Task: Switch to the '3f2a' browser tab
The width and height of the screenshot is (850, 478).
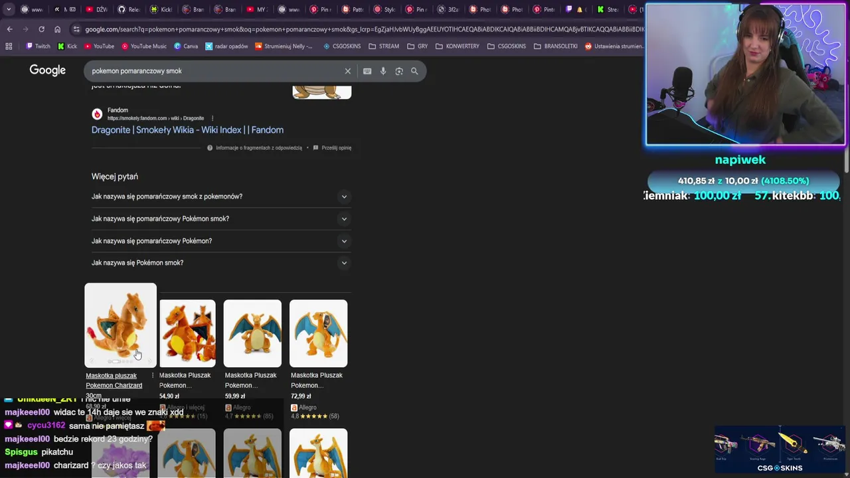Action: coord(448,9)
